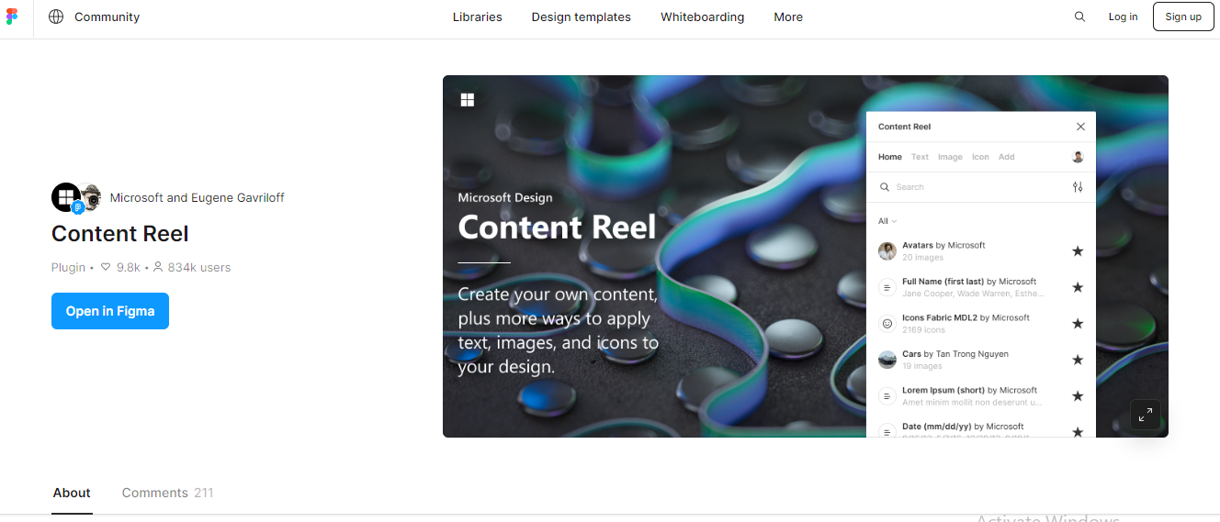Toggle star for Lorem Ipsum (short)
The image size is (1220, 522).
pyautogui.click(x=1078, y=396)
